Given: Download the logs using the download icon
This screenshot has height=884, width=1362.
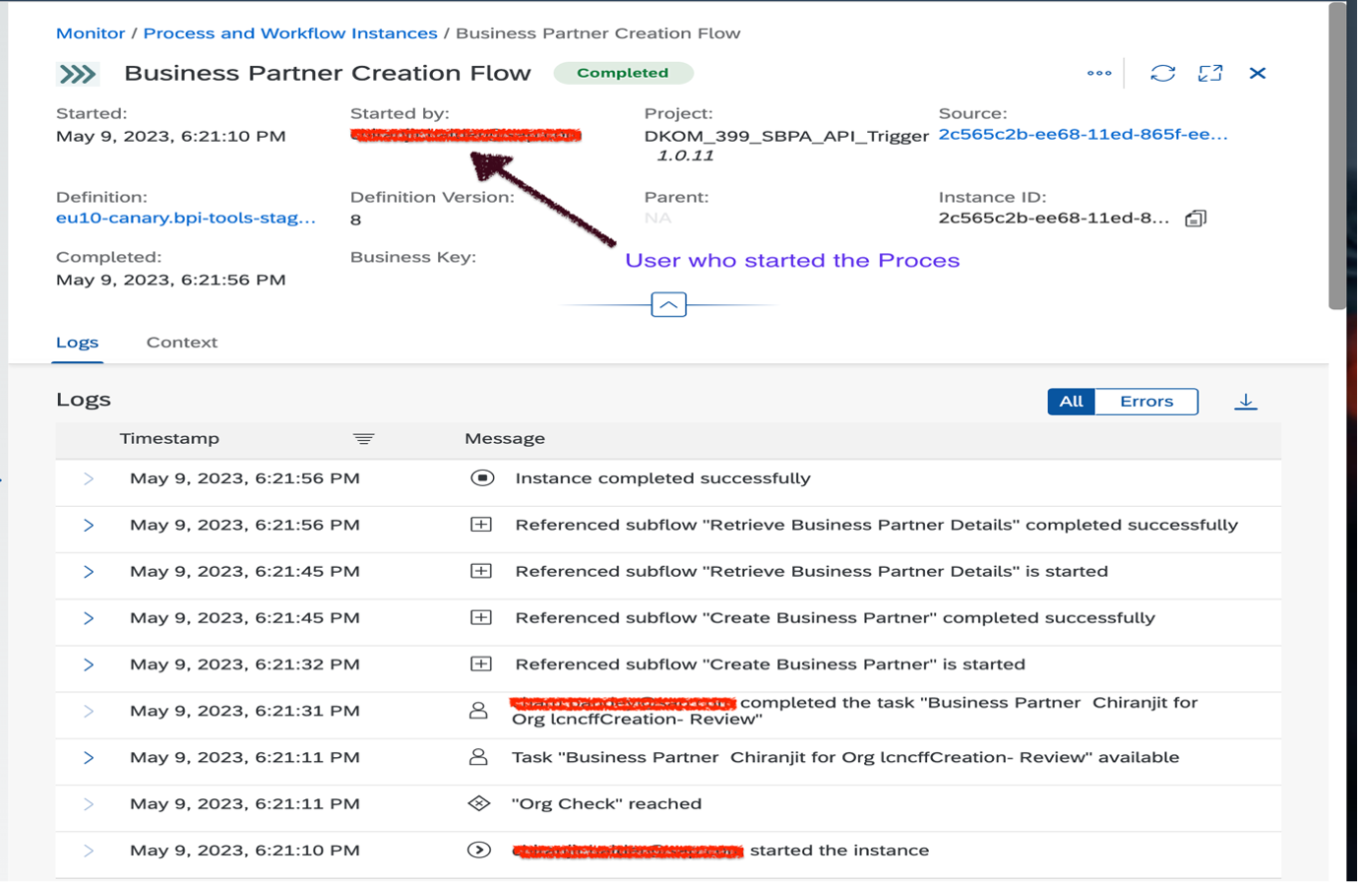Looking at the screenshot, I should (1246, 401).
